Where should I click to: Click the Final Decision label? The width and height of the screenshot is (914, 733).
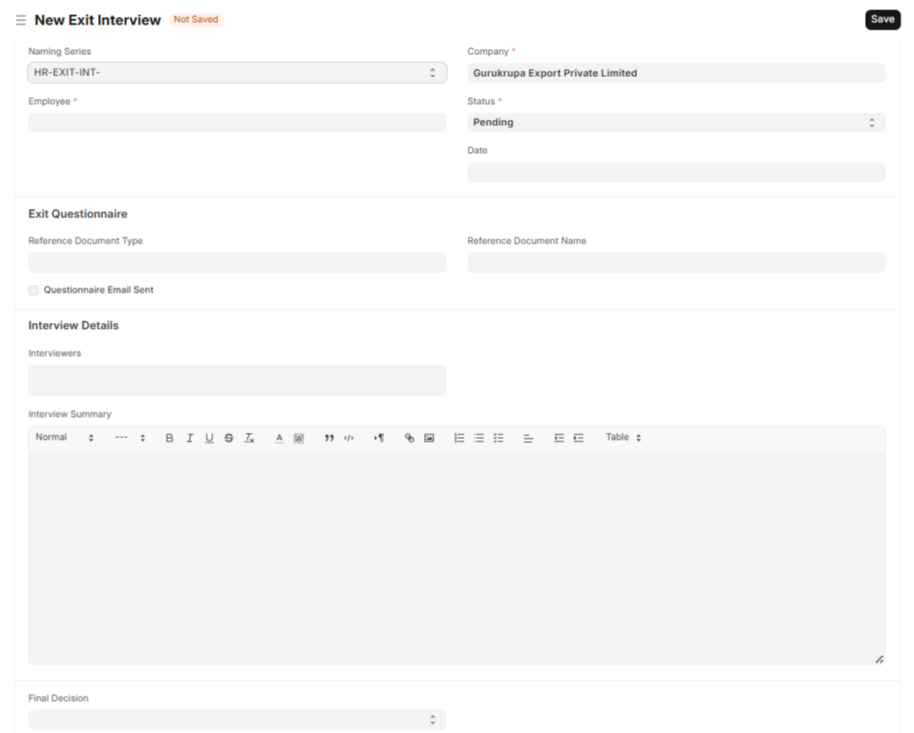tap(58, 698)
